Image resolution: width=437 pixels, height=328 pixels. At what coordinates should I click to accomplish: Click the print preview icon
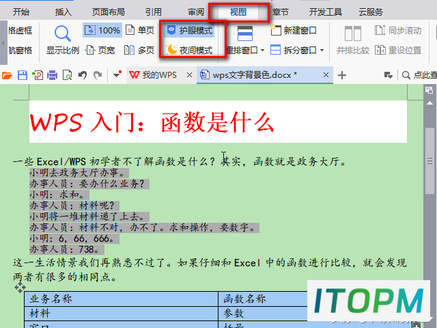pyautogui.click(x=67, y=75)
